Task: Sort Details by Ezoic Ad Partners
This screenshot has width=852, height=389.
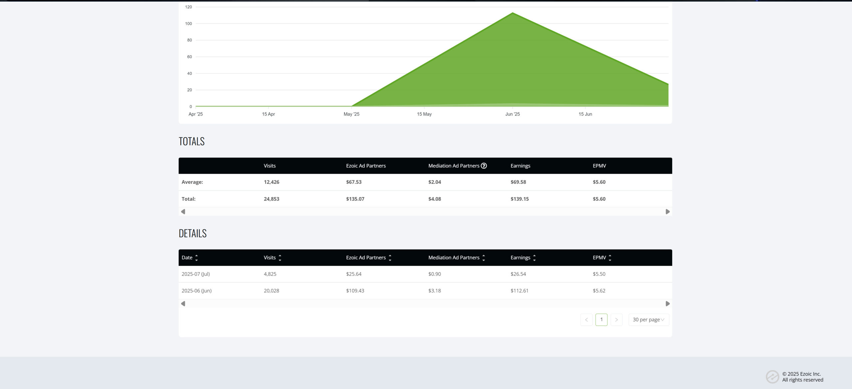Action: (390, 258)
